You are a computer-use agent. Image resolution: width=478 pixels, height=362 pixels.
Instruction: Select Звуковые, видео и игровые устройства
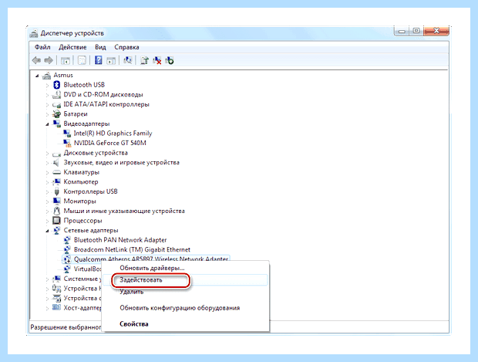[121, 163]
